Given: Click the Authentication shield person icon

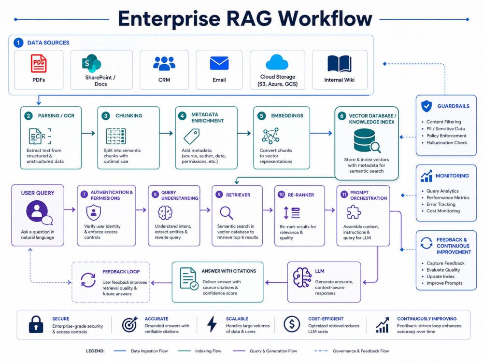Looking at the screenshot, I should coord(94,213).
